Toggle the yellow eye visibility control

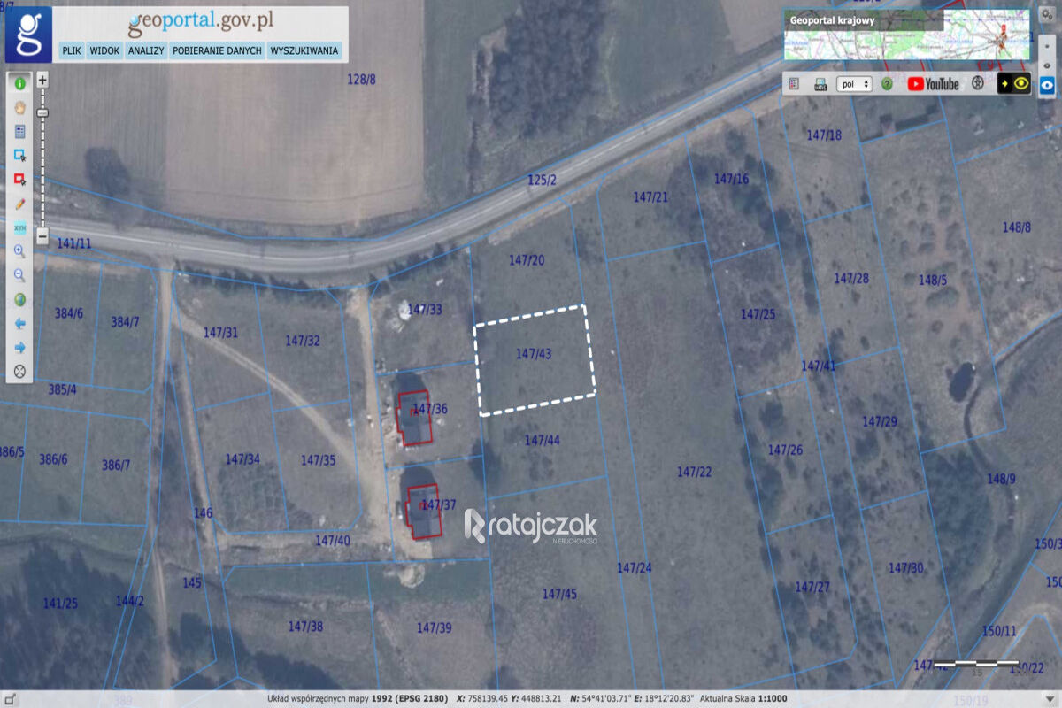(1020, 83)
